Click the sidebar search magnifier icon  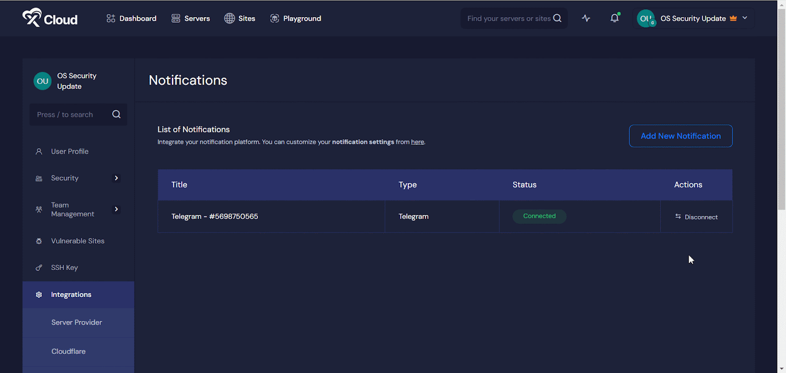click(116, 114)
